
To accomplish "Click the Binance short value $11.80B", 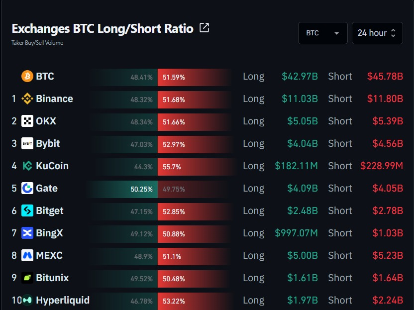I will click(385, 99).
